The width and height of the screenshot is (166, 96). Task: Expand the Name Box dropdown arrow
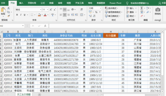tap(23, 26)
